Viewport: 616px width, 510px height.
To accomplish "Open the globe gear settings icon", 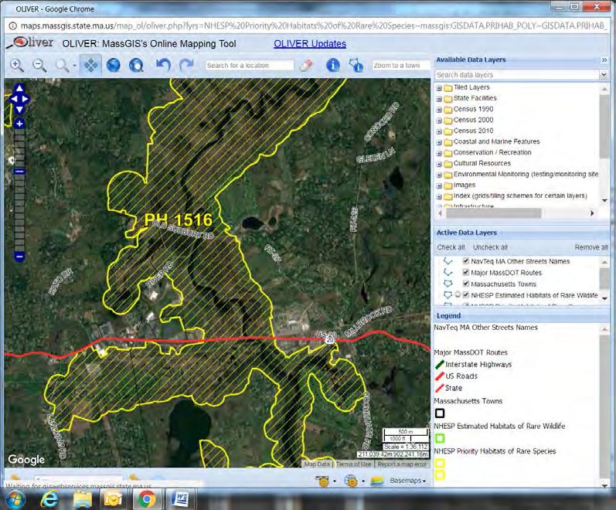I will pos(351,481).
